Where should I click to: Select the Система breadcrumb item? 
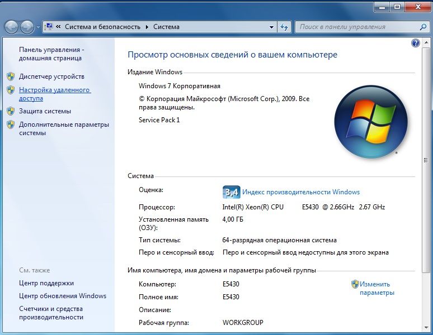[x=166, y=27]
